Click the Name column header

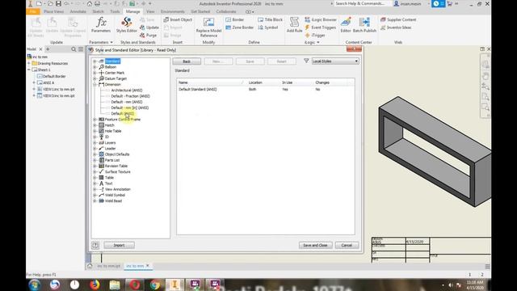point(211,82)
